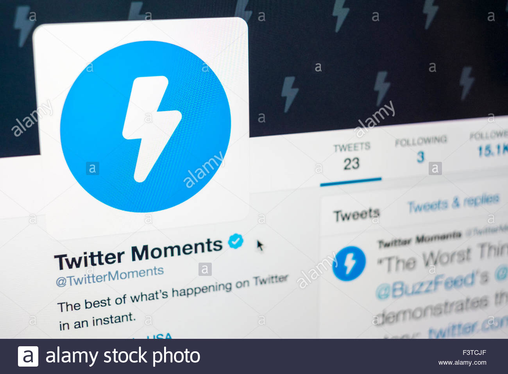Click the @TwitterMoments handle
508x374 pixels.
coord(110,276)
